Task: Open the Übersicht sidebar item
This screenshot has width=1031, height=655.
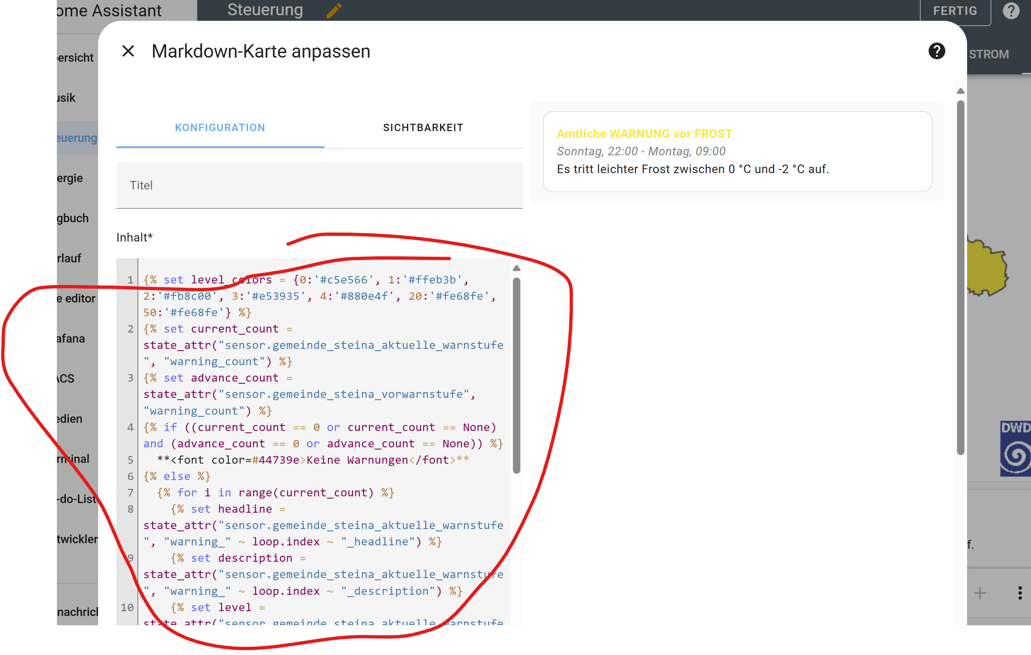Action: pyautogui.click(x=78, y=58)
